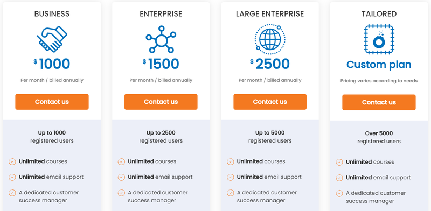Click the Large Enterprise globe icon
This screenshot has width=431, height=211.
click(270, 39)
